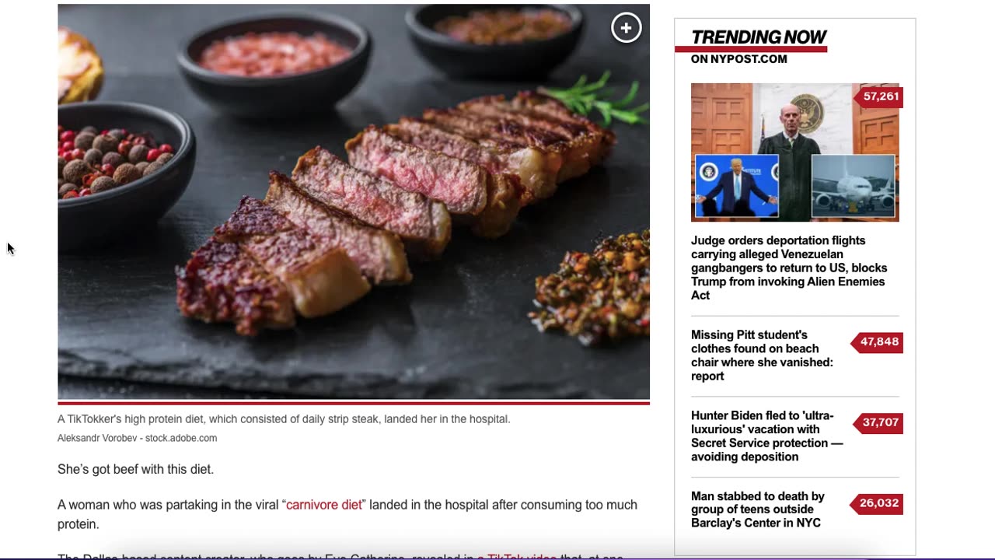Click the Aleksandr Vorobev stock.adobe.com credit
Image resolution: width=995 pixels, height=560 pixels.
[x=137, y=439]
